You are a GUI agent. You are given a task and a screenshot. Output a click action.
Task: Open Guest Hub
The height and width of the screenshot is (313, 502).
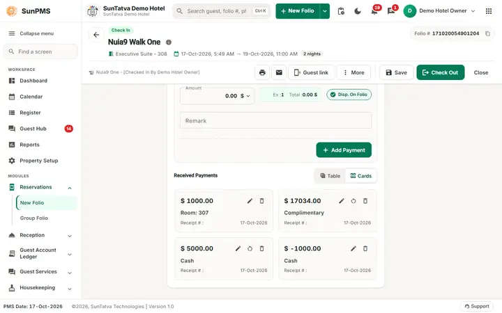point(33,129)
